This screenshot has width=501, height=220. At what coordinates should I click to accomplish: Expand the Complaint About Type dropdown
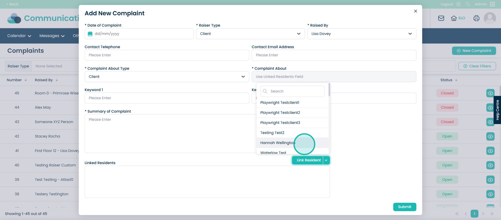click(x=167, y=77)
